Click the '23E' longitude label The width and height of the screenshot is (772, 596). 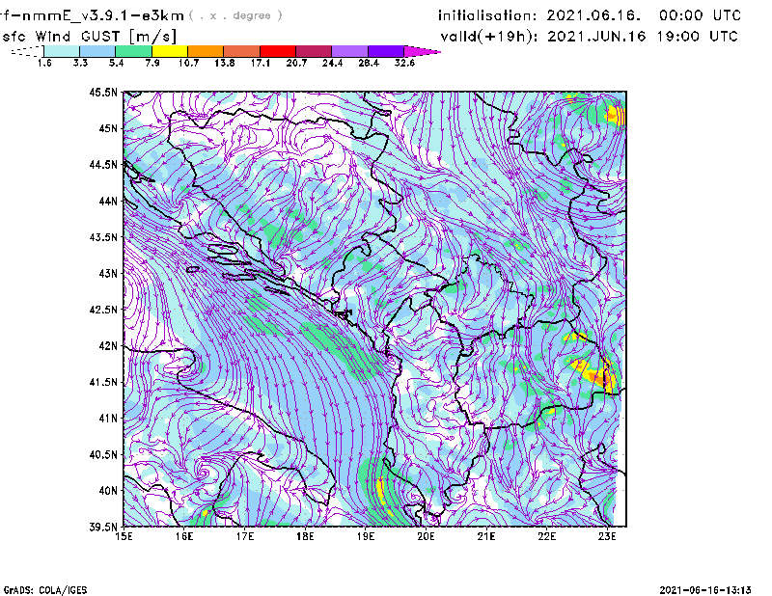[x=607, y=536]
